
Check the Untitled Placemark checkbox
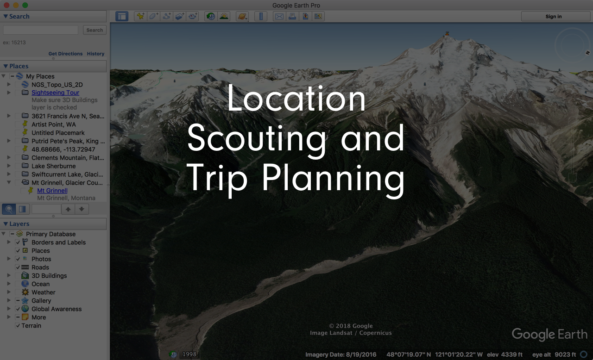[18, 133]
